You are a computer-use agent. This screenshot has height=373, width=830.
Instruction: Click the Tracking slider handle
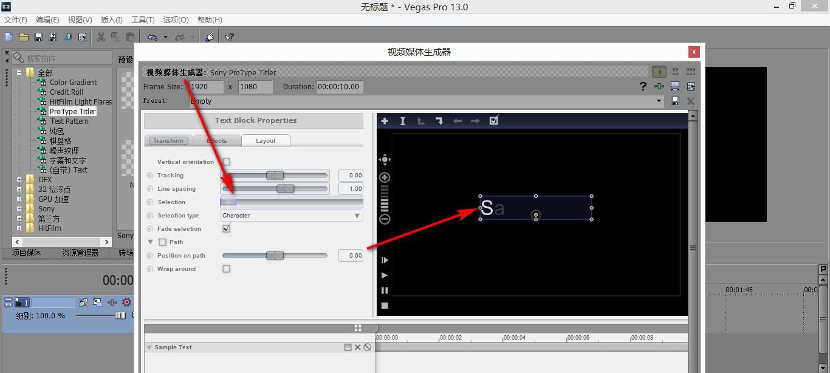pyautogui.click(x=275, y=176)
